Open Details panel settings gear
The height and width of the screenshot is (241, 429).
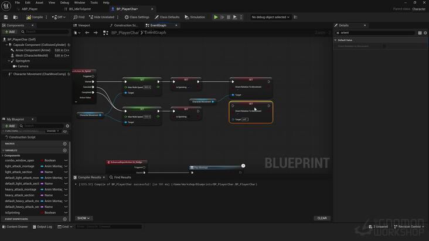[425, 33]
